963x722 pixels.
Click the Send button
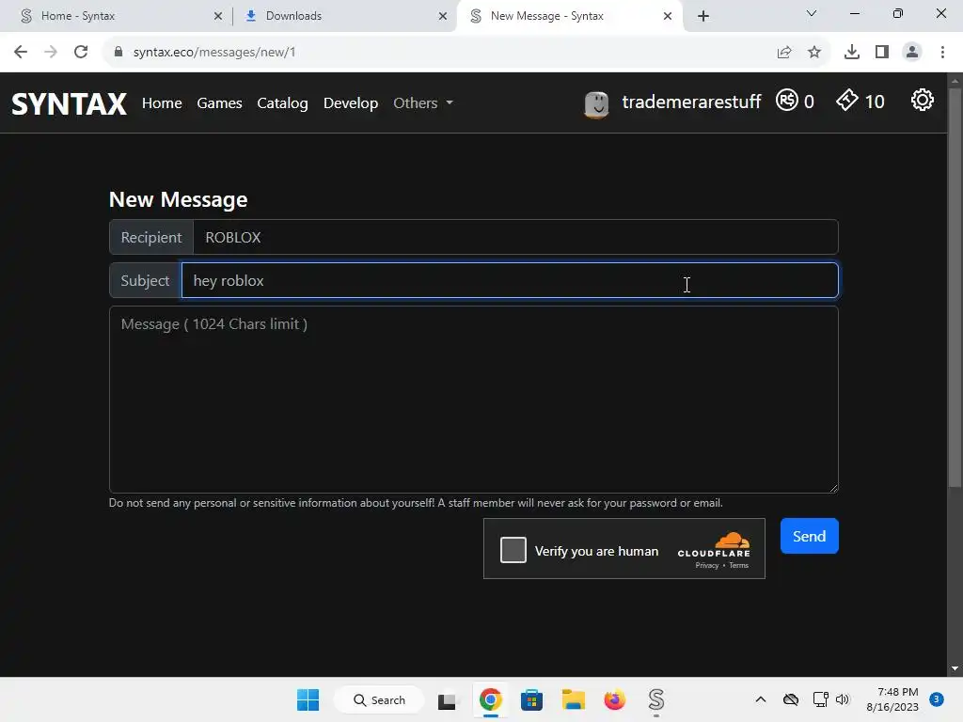pos(810,536)
